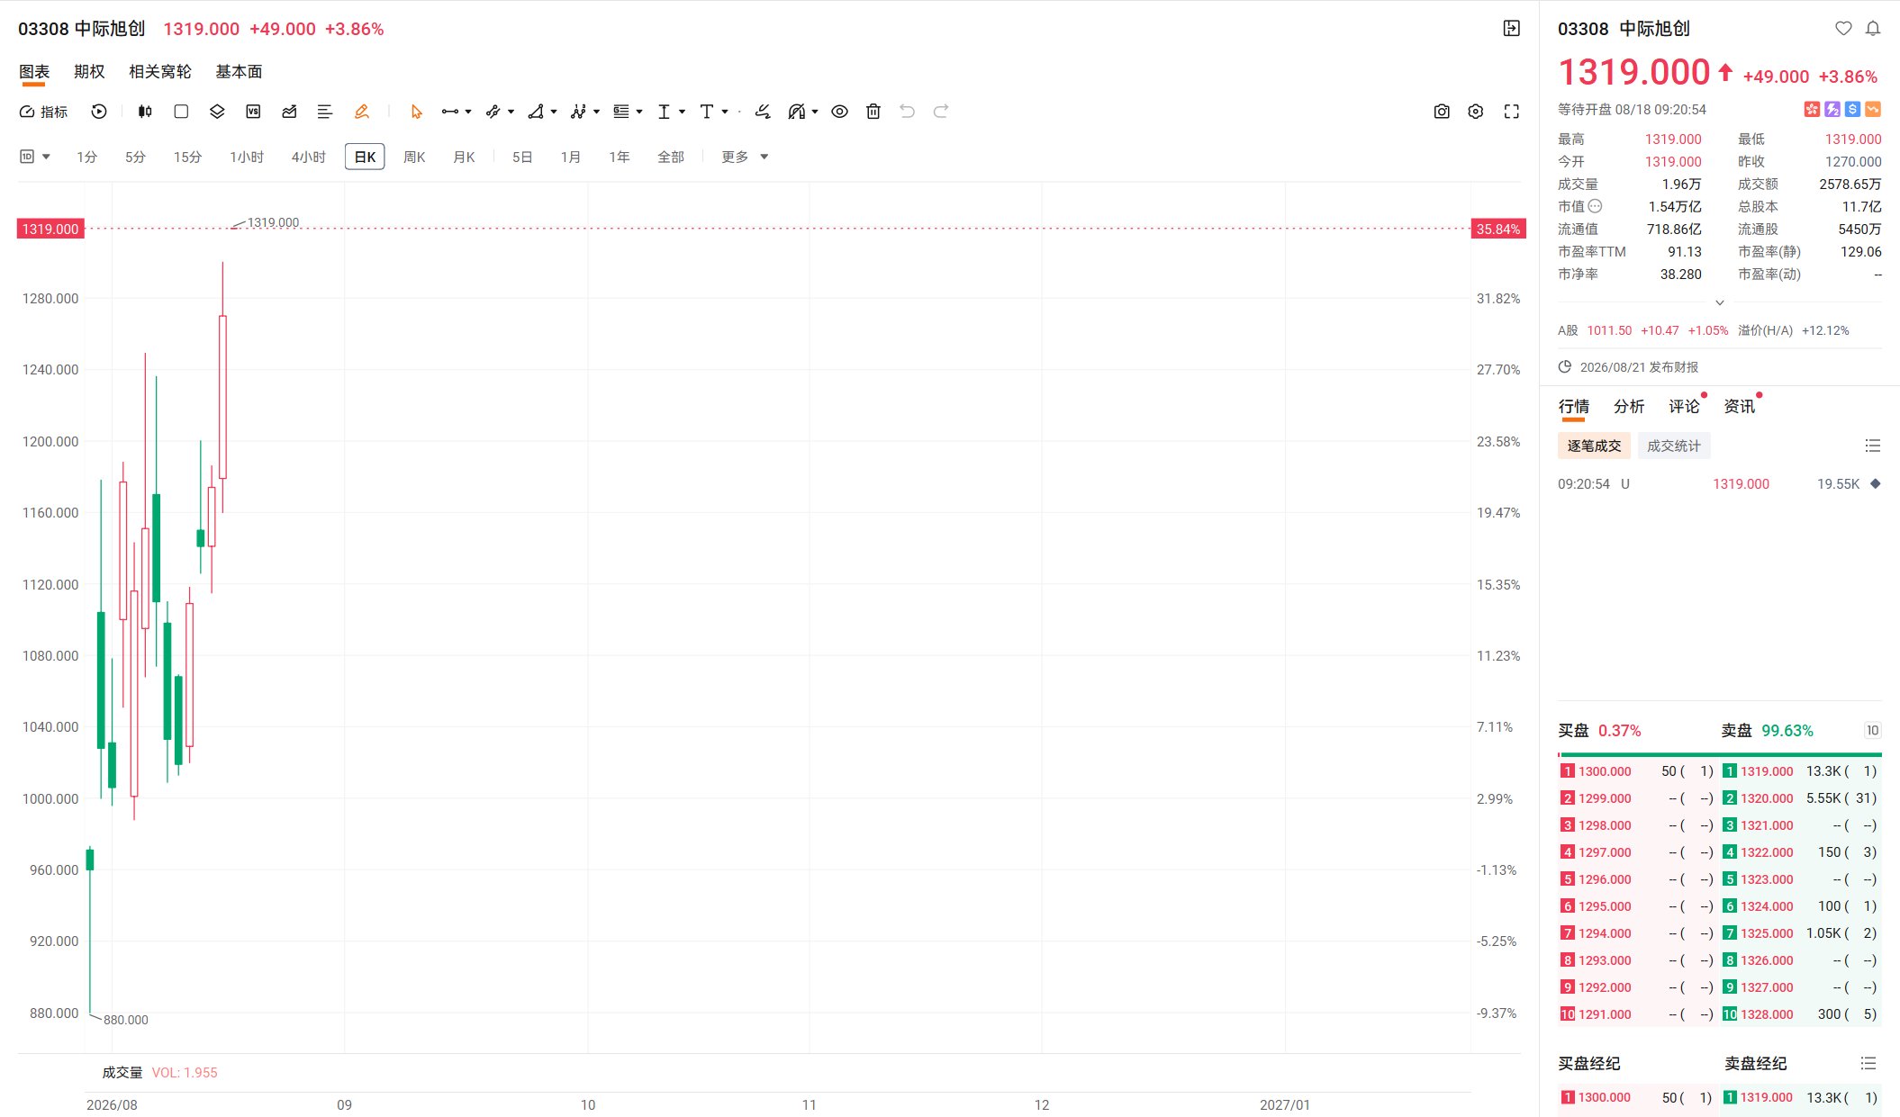The image size is (1900, 1117).
Task: Select the 周K weekly candles
Action: coord(414,157)
